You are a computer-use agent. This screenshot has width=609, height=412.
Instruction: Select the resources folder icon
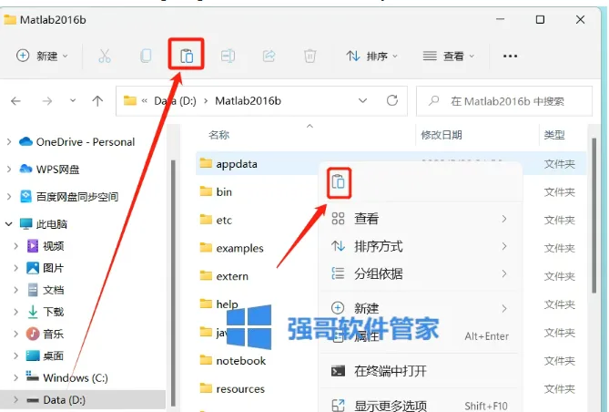click(206, 388)
